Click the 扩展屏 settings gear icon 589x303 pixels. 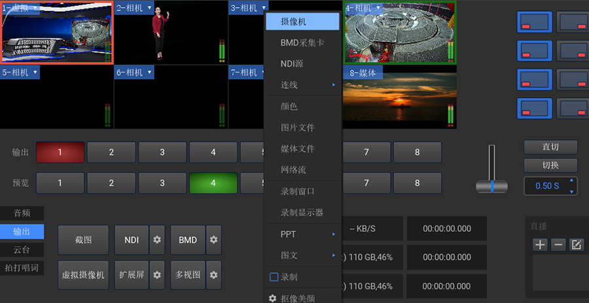(157, 275)
